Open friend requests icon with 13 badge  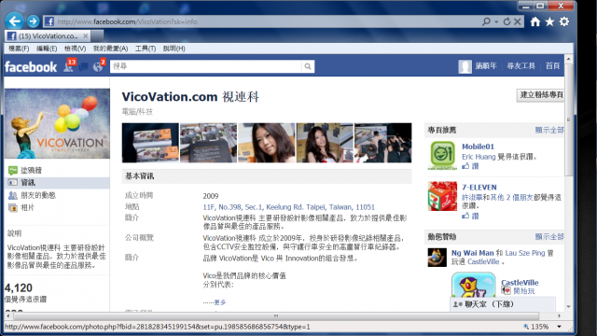tap(69, 66)
